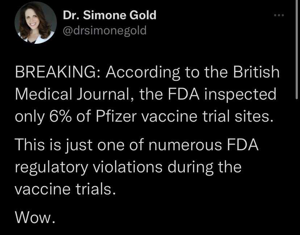Viewport: 300px width, 235px height.
Task: Click the vertical scrollbar thumb at right edge
Action: 297,49
